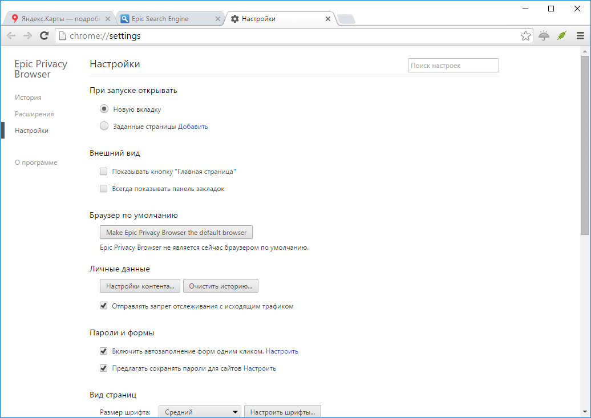The height and width of the screenshot is (418, 591).
Task: Open the Размер шрифта Средний dropdown
Action: pyautogui.click(x=200, y=412)
